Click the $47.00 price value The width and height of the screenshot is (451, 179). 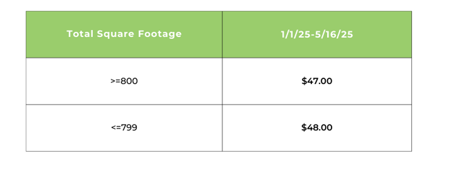click(x=317, y=81)
